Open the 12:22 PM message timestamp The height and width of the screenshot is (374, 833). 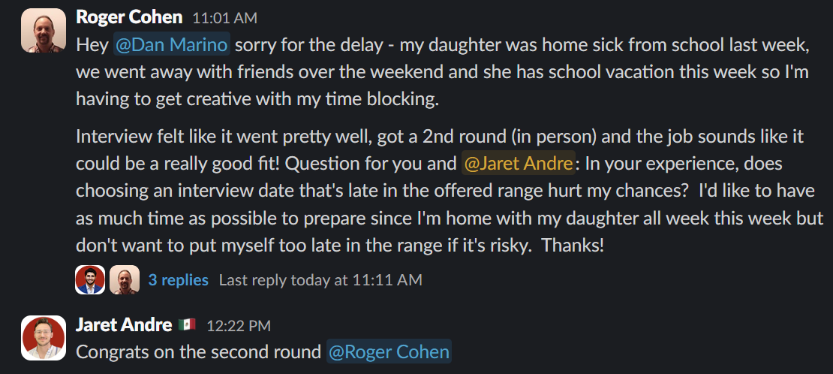pyautogui.click(x=239, y=326)
